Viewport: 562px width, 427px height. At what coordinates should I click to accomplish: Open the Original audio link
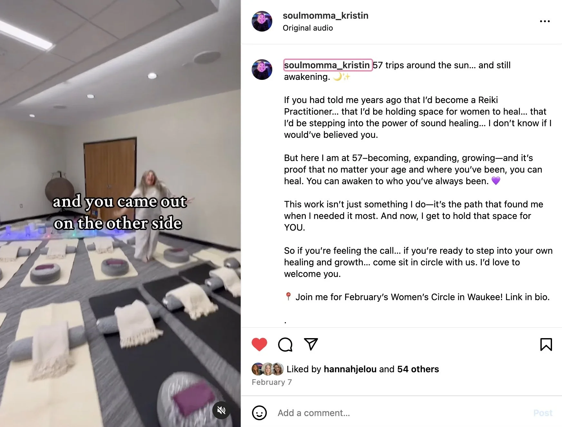pyautogui.click(x=308, y=28)
